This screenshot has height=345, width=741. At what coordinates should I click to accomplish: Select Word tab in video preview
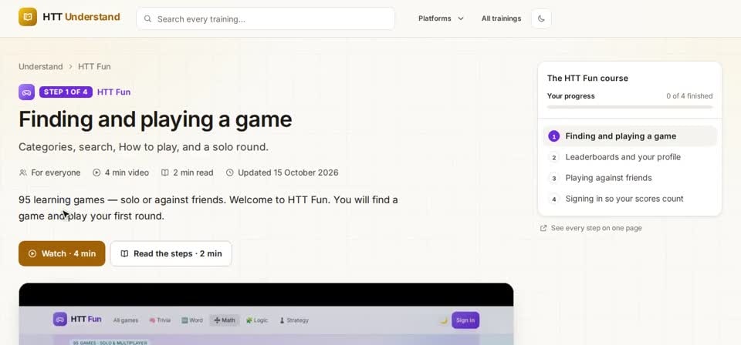[192, 320]
